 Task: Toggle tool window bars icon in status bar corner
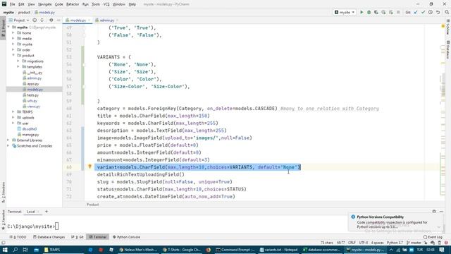click(3, 243)
